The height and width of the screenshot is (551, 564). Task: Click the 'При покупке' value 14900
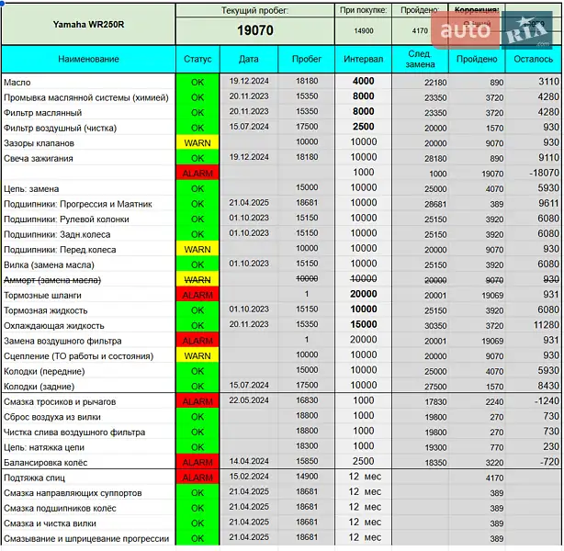pyautogui.click(x=362, y=30)
